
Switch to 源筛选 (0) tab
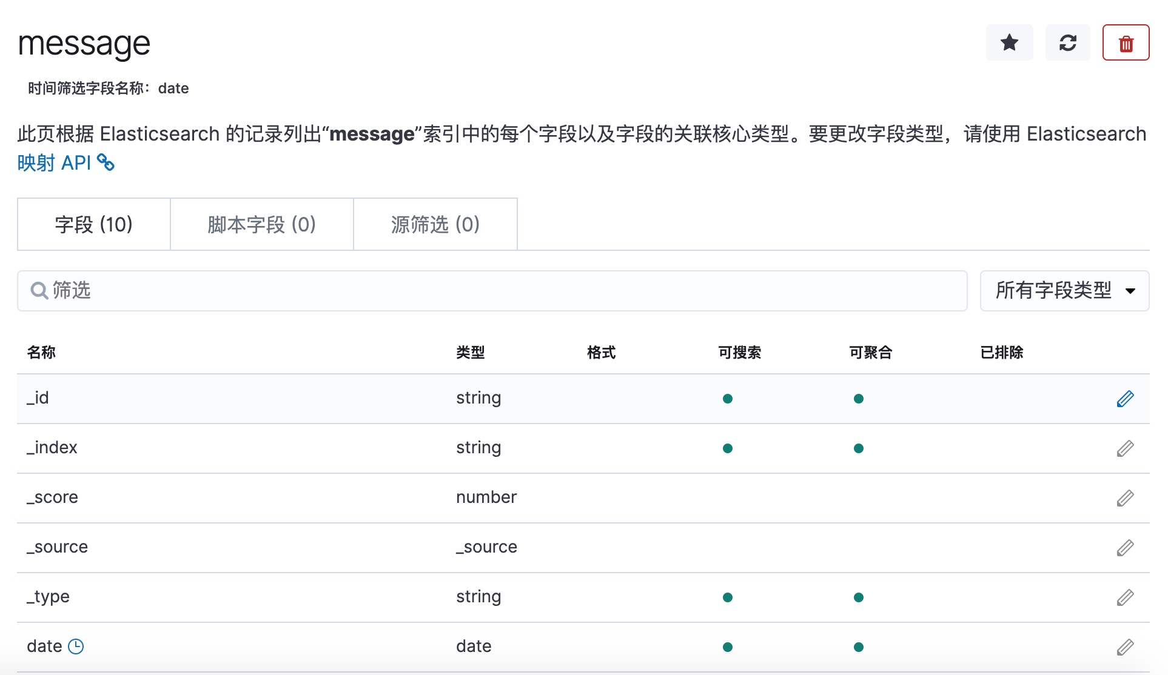click(435, 225)
